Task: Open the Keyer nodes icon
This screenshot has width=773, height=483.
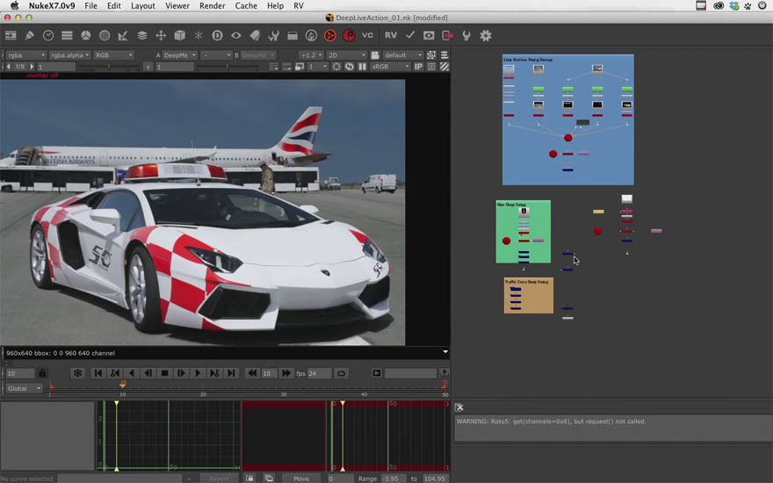Action: (x=123, y=35)
